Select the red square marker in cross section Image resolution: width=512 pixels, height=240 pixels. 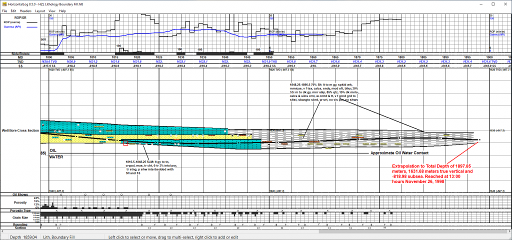125,144
